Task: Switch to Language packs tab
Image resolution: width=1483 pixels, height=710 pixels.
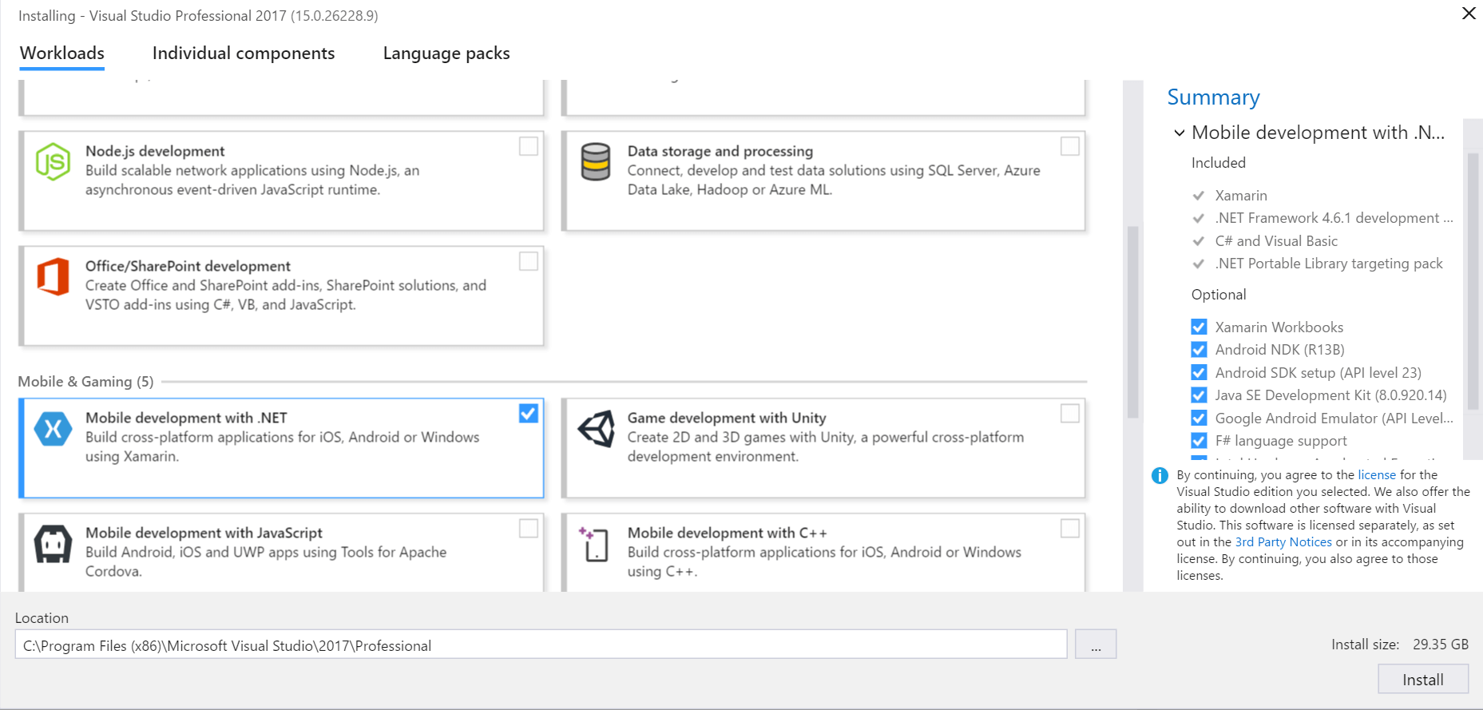Action: coord(446,53)
